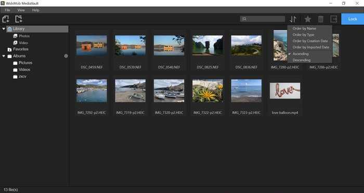Select Library in the sidebar
The image size is (364, 193).
pyautogui.click(x=37, y=29)
